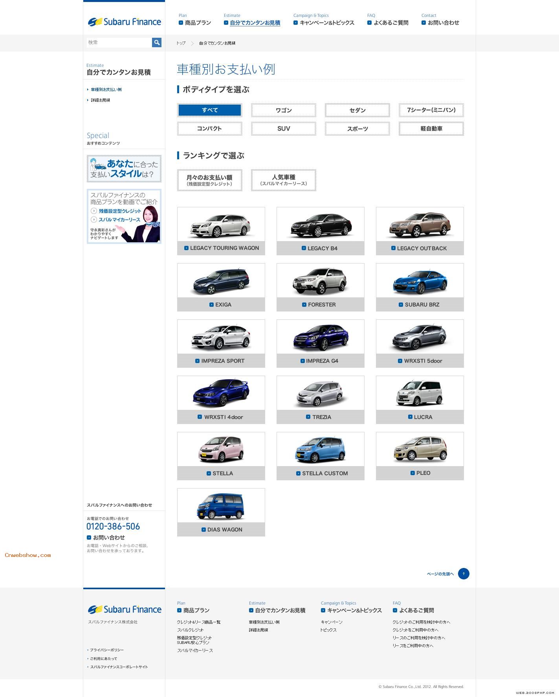Choose the 月々のお支払い額 ranking button

pyautogui.click(x=210, y=180)
